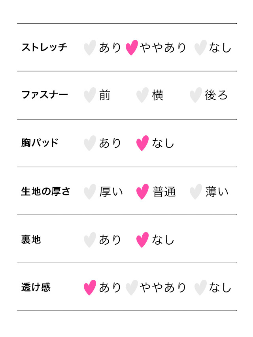Select the heart for 透け感 なし
Screen dimensions: 253x337
click(x=200, y=288)
